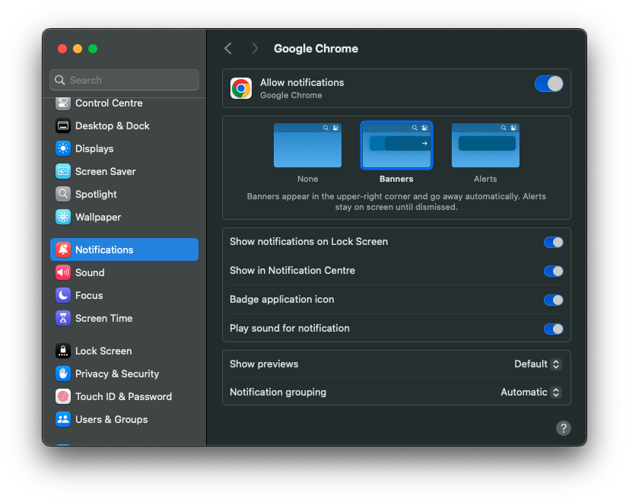Open Users & Groups in sidebar
The width and height of the screenshot is (629, 502).
coord(111,419)
